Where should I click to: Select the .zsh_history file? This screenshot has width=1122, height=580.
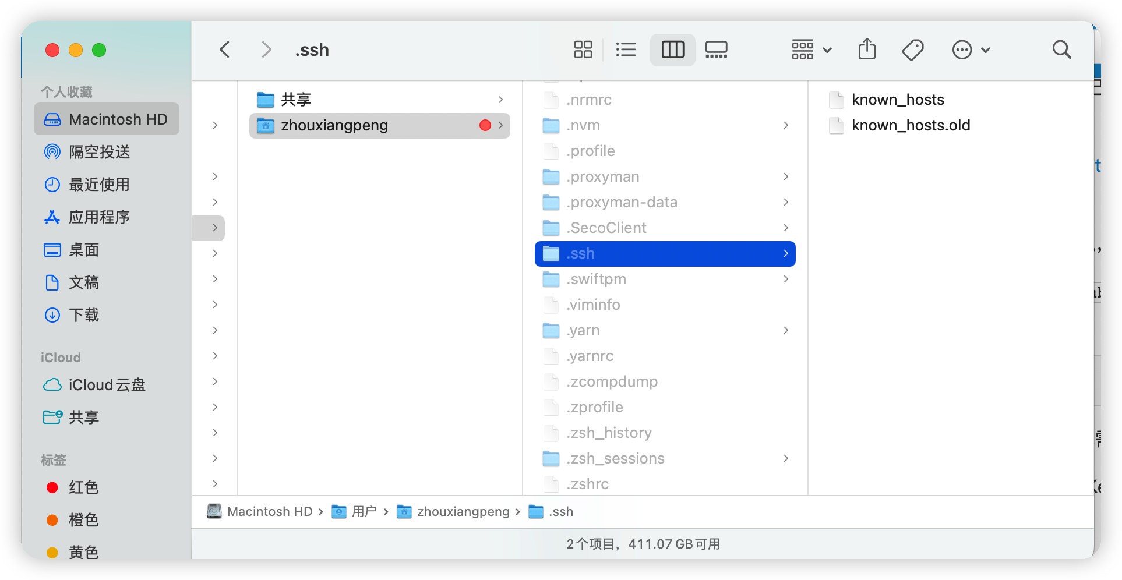[x=665, y=433]
